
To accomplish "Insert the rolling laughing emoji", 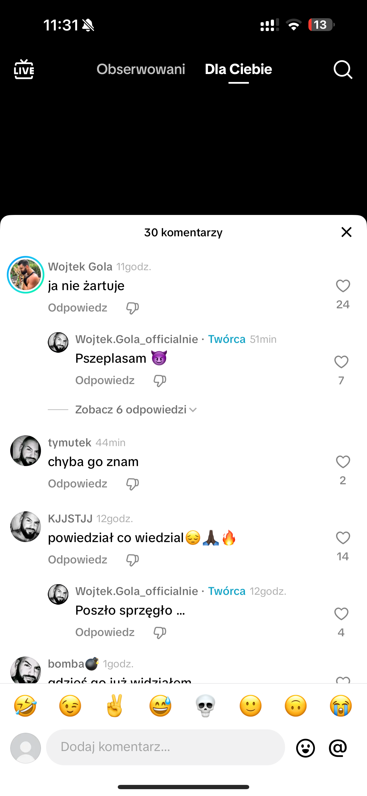I will point(25,706).
